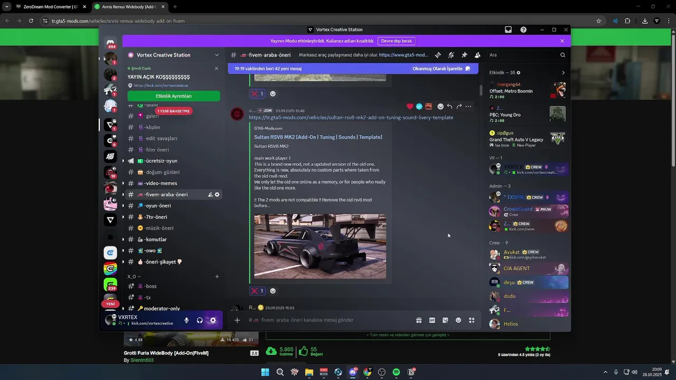Open notification settings bell in channel header
This screenshot has width=676, height=380.
pos(451,55)
